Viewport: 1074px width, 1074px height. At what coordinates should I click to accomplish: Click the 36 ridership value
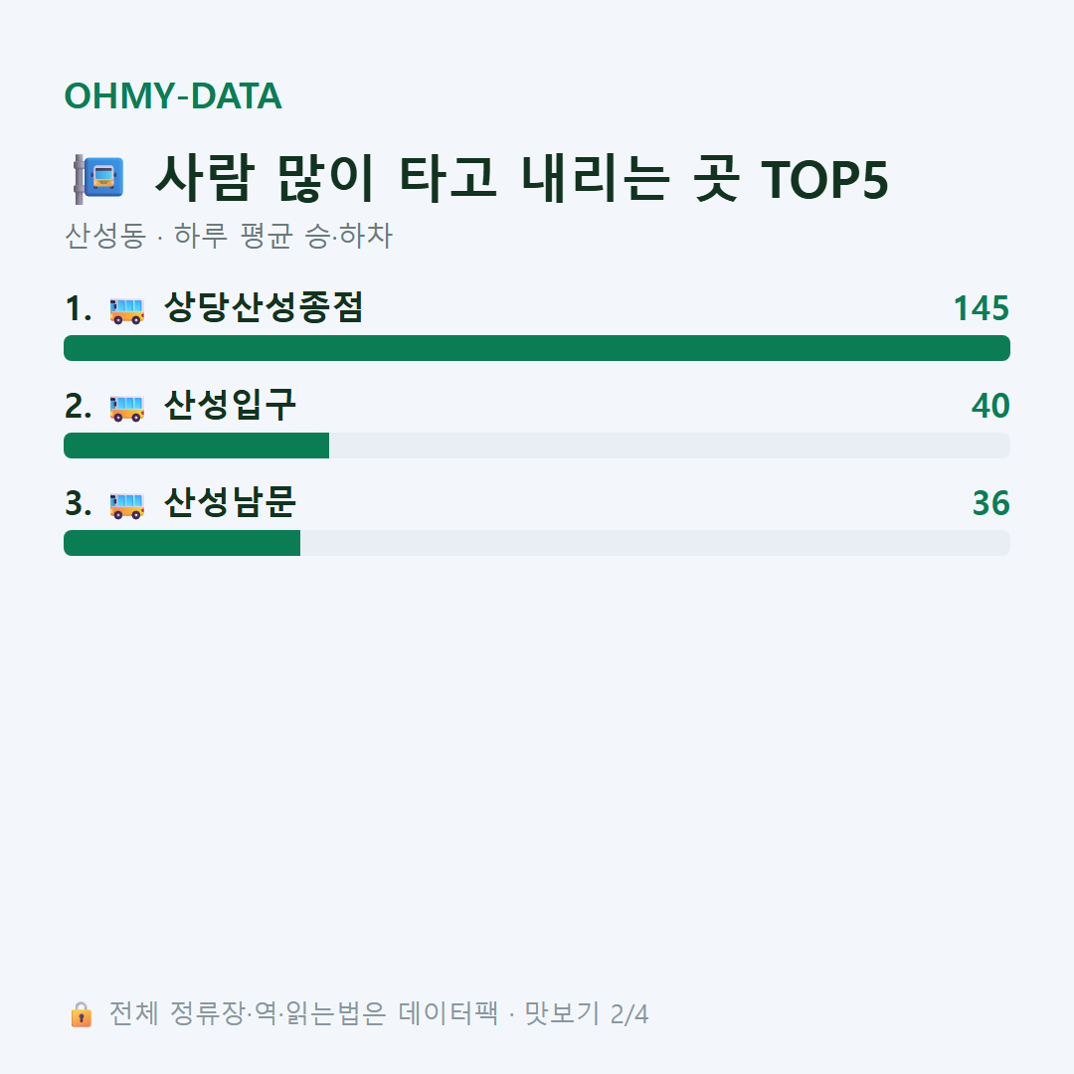pos(991,503)
